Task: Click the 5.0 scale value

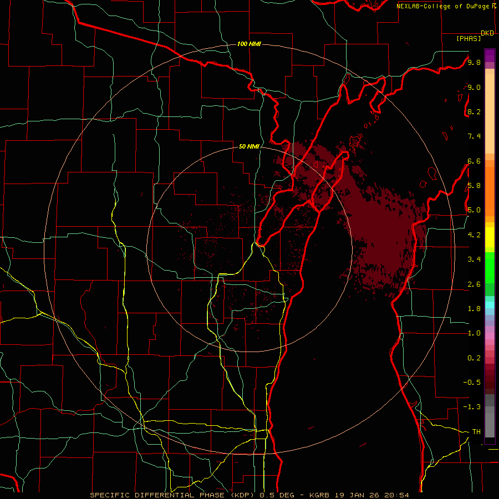Action: coord(474,210)
